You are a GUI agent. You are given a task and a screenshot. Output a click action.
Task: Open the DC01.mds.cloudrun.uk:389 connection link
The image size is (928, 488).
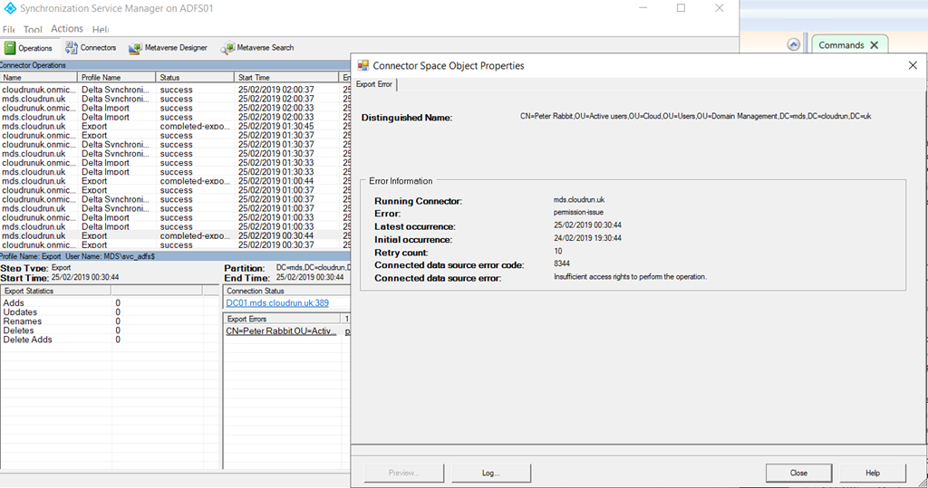[x=277, y=303]
